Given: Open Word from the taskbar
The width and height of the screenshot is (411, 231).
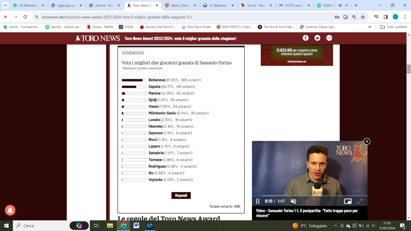Looking at the screenshot, I should (136, 225).
